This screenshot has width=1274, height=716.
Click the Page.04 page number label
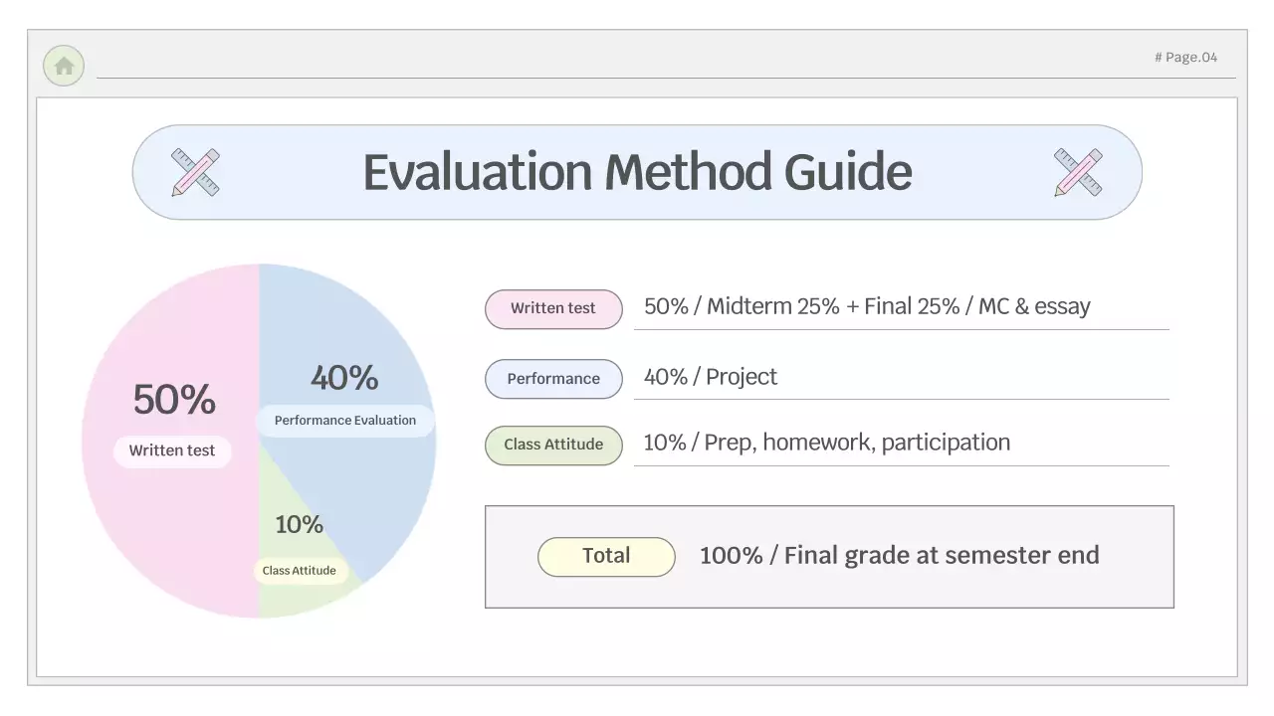[x=1185, y=58]
